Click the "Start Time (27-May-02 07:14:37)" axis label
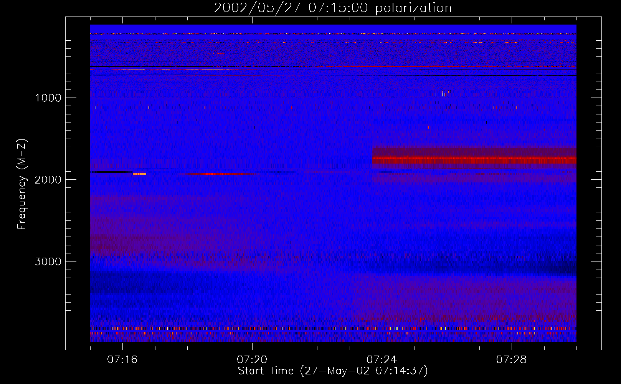The height and width of the screenshot is (384, 621). pyautogui.click(x=333, y=371)
